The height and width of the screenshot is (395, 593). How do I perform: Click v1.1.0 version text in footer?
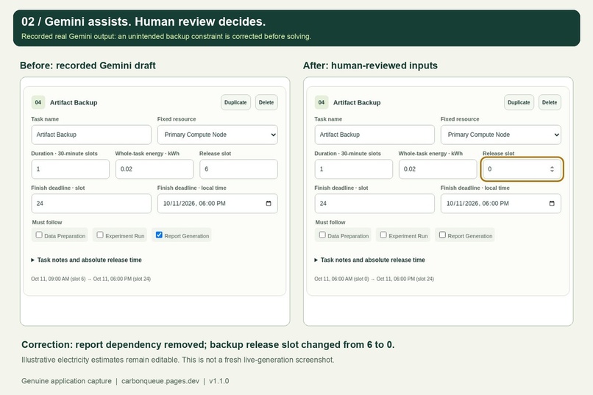[x=219, y=381]
